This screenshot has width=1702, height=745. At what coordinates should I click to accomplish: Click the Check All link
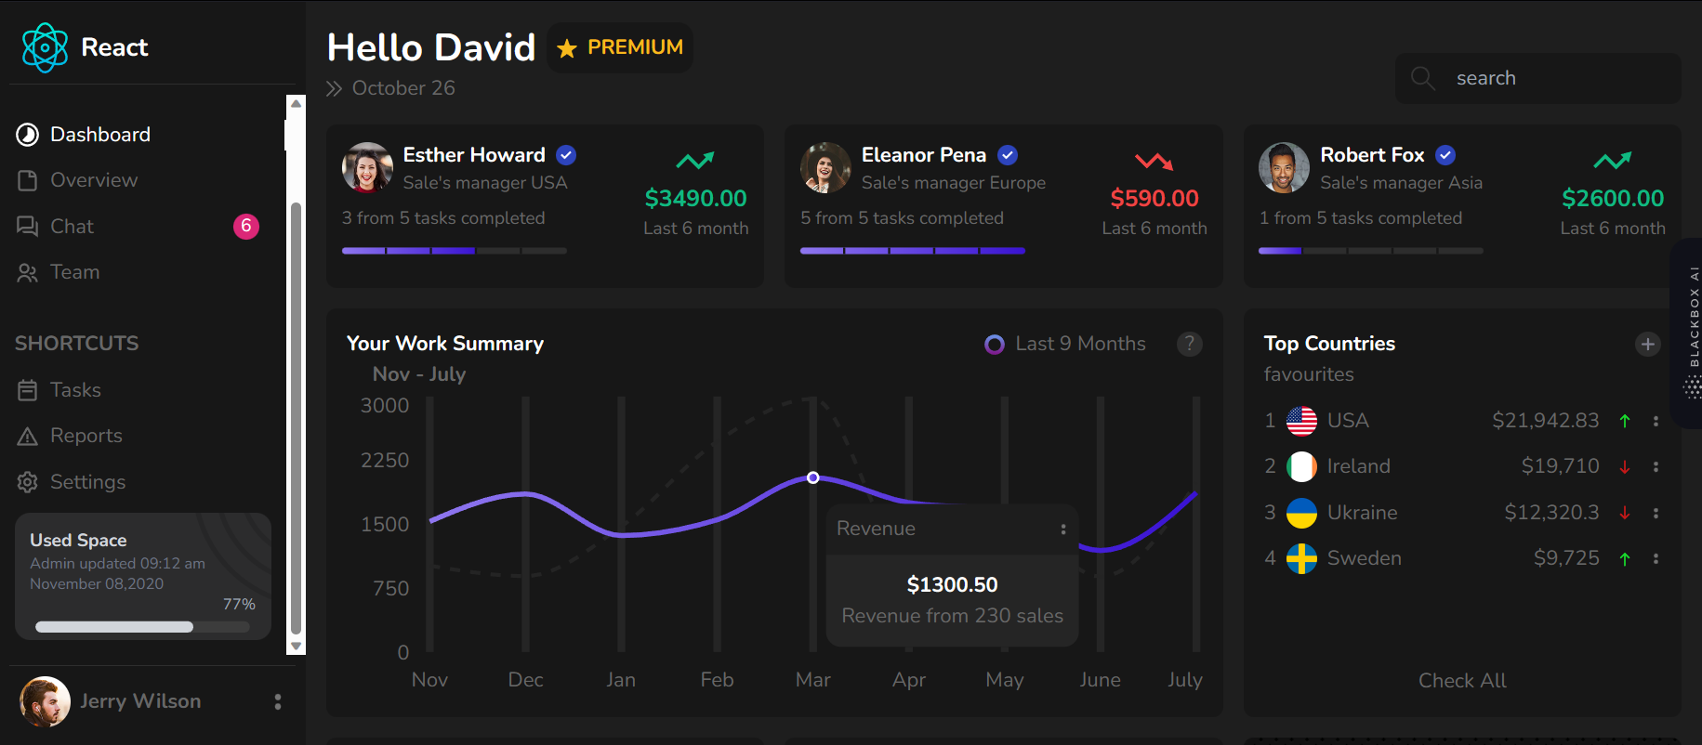(1461, 681)
